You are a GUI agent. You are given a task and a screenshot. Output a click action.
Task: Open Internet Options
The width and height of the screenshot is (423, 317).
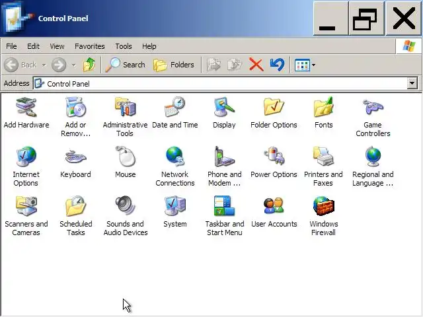[x=26, y=166]
